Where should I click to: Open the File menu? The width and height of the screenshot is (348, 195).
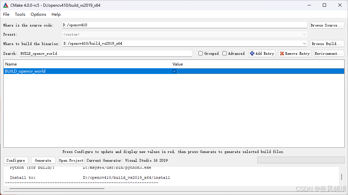(x=6, y=14)
